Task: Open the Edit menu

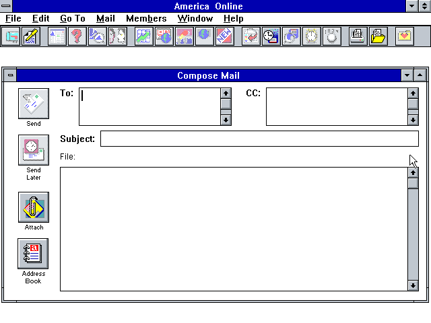Action: tap(40, 19)
